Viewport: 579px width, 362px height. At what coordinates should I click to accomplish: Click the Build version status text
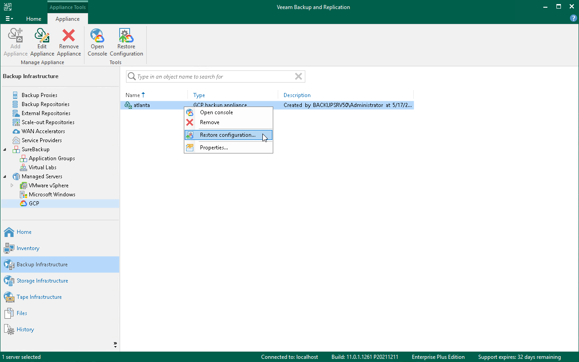[365, 357]
